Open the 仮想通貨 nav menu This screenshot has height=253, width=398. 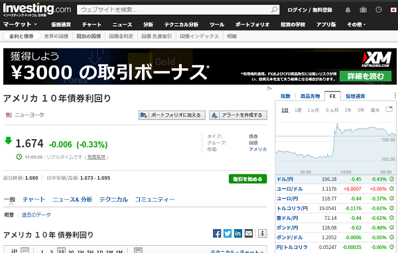coord(61,25)
